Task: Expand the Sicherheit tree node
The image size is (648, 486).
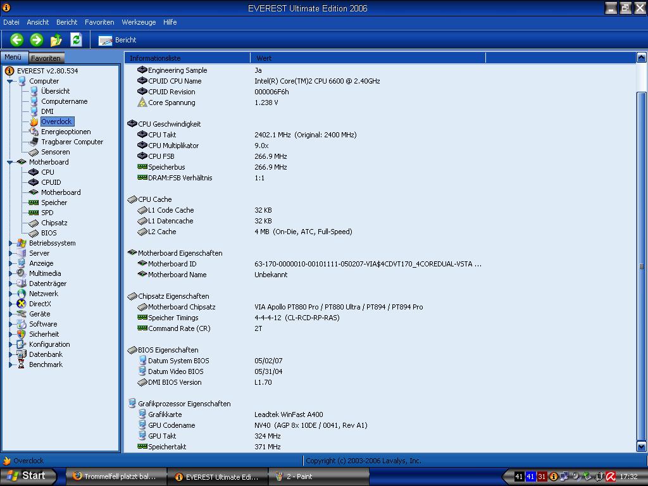Action: coord(10,334)
